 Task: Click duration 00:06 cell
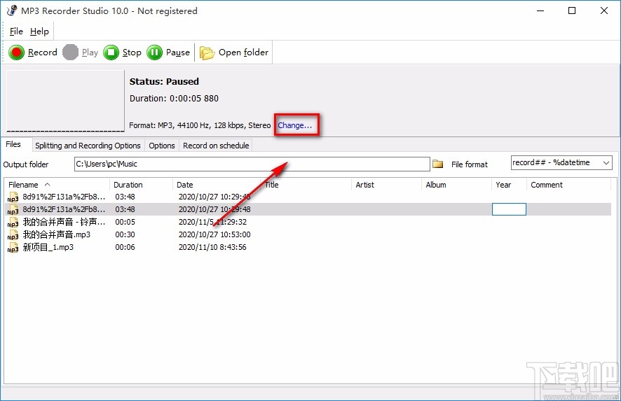click(125, 247)
